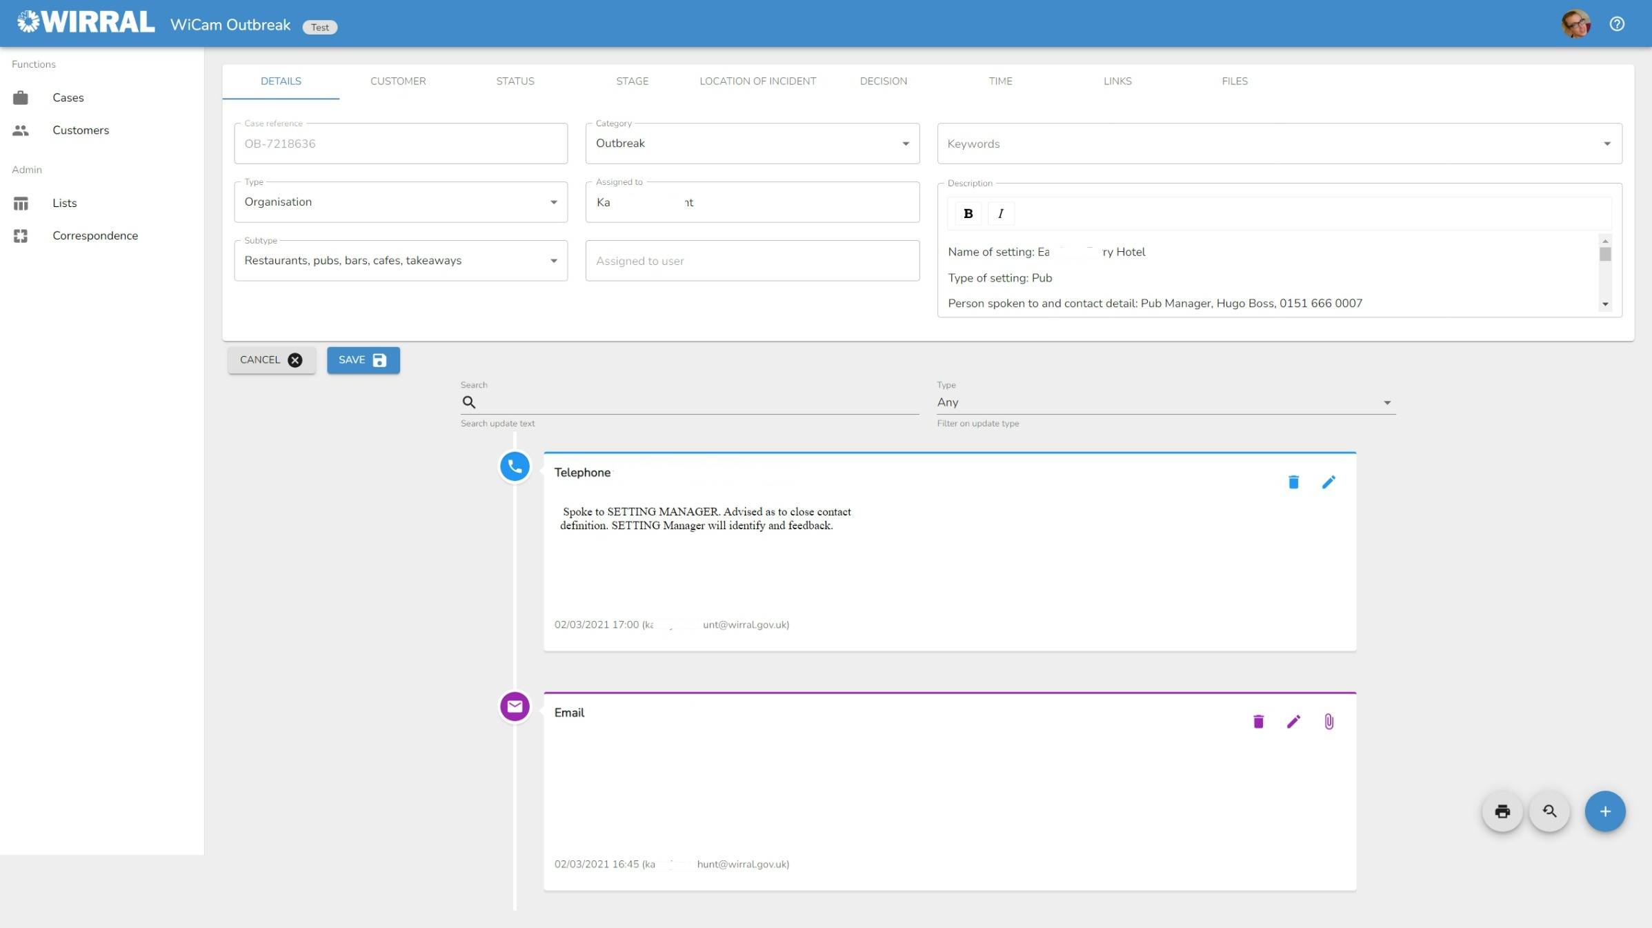This screenshot has height=928, width=1652.
Task: Open the help question mark icon
Action: click(x=1617, y=23)
